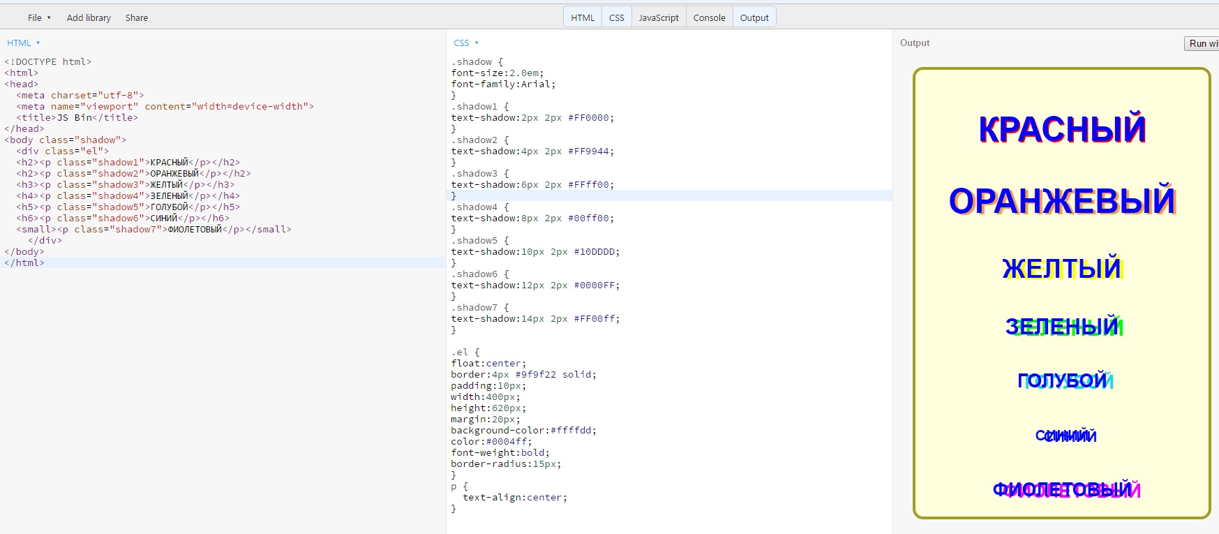Click the small line containing ФИОЛЕТОВЫЙ
The image size is (1219, 534).
(154, 229)
